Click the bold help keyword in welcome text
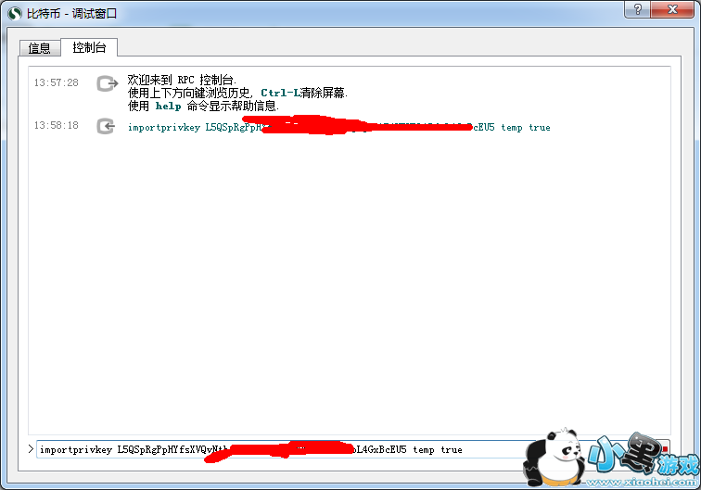This screenshot has height=490, width=701. (168, 107)
